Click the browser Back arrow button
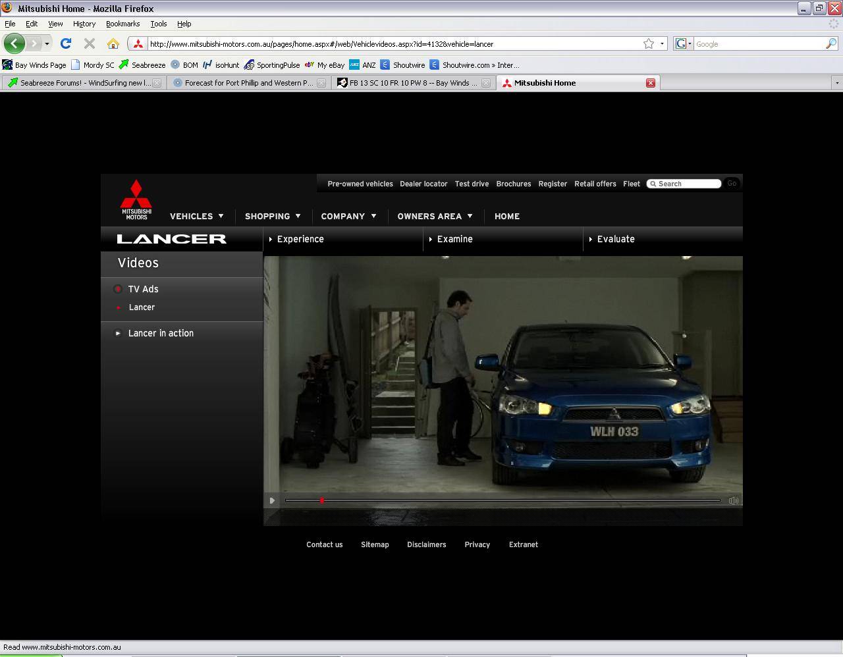Viewport: 843px width, 657px height. click(14, 43)
